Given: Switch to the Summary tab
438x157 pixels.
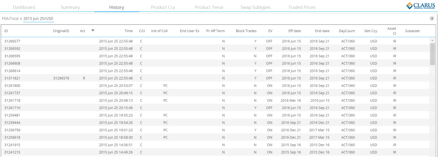Looking at the screenshot, I should coord(70,7).
